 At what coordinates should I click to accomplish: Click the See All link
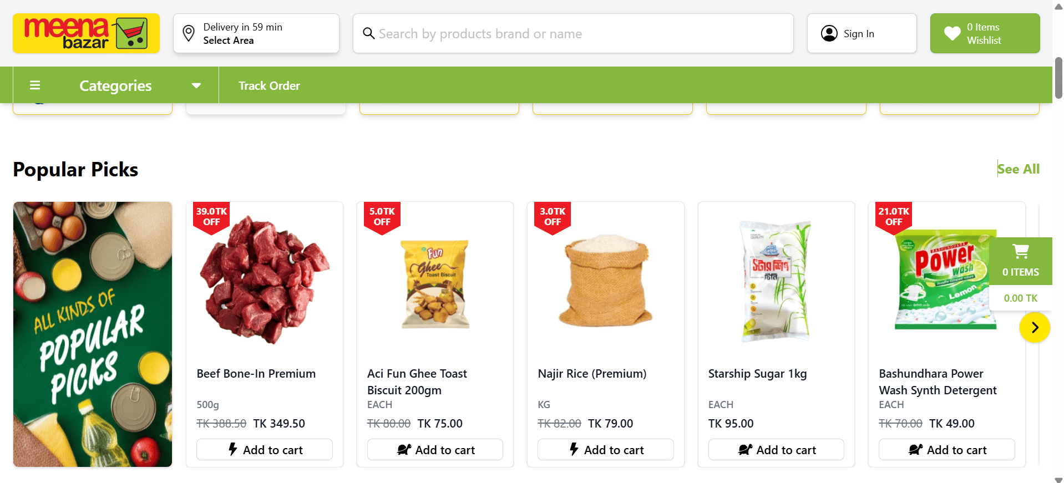tap(1019, 169)
